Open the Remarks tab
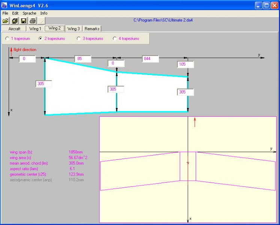 coord(92,28)
